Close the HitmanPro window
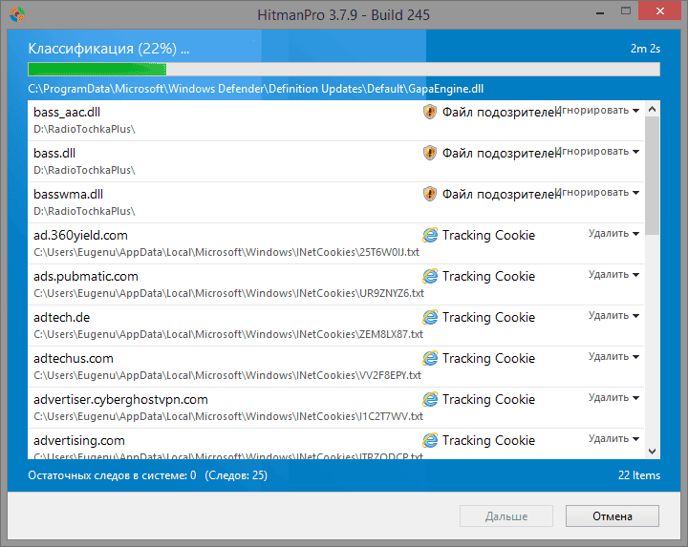688x547 pixels. 659,11
